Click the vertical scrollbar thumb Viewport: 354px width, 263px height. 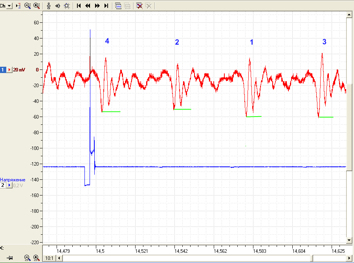[x=349, y=128]
